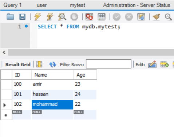Stop query execution hand icon
Viewport: 174px width, 137px height.
click(x=74, y=17)
